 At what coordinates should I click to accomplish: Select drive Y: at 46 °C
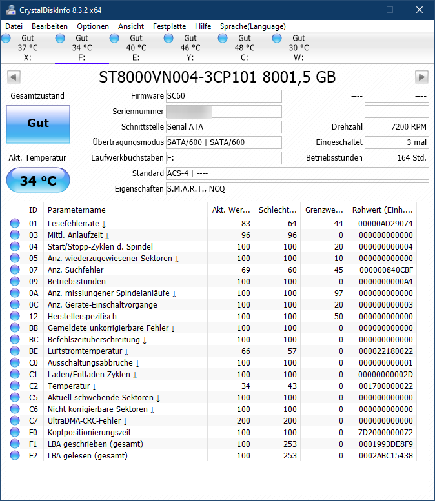coord(190,48)
